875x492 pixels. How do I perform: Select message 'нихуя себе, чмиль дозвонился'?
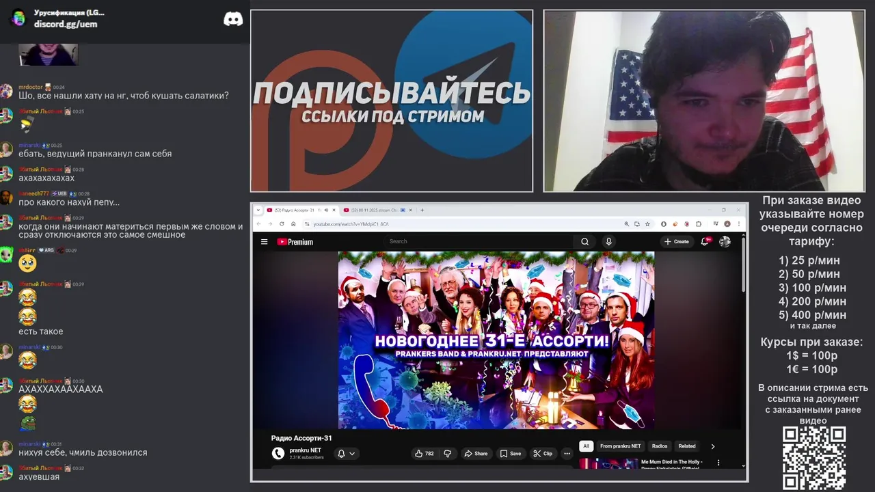pos(83,452)
